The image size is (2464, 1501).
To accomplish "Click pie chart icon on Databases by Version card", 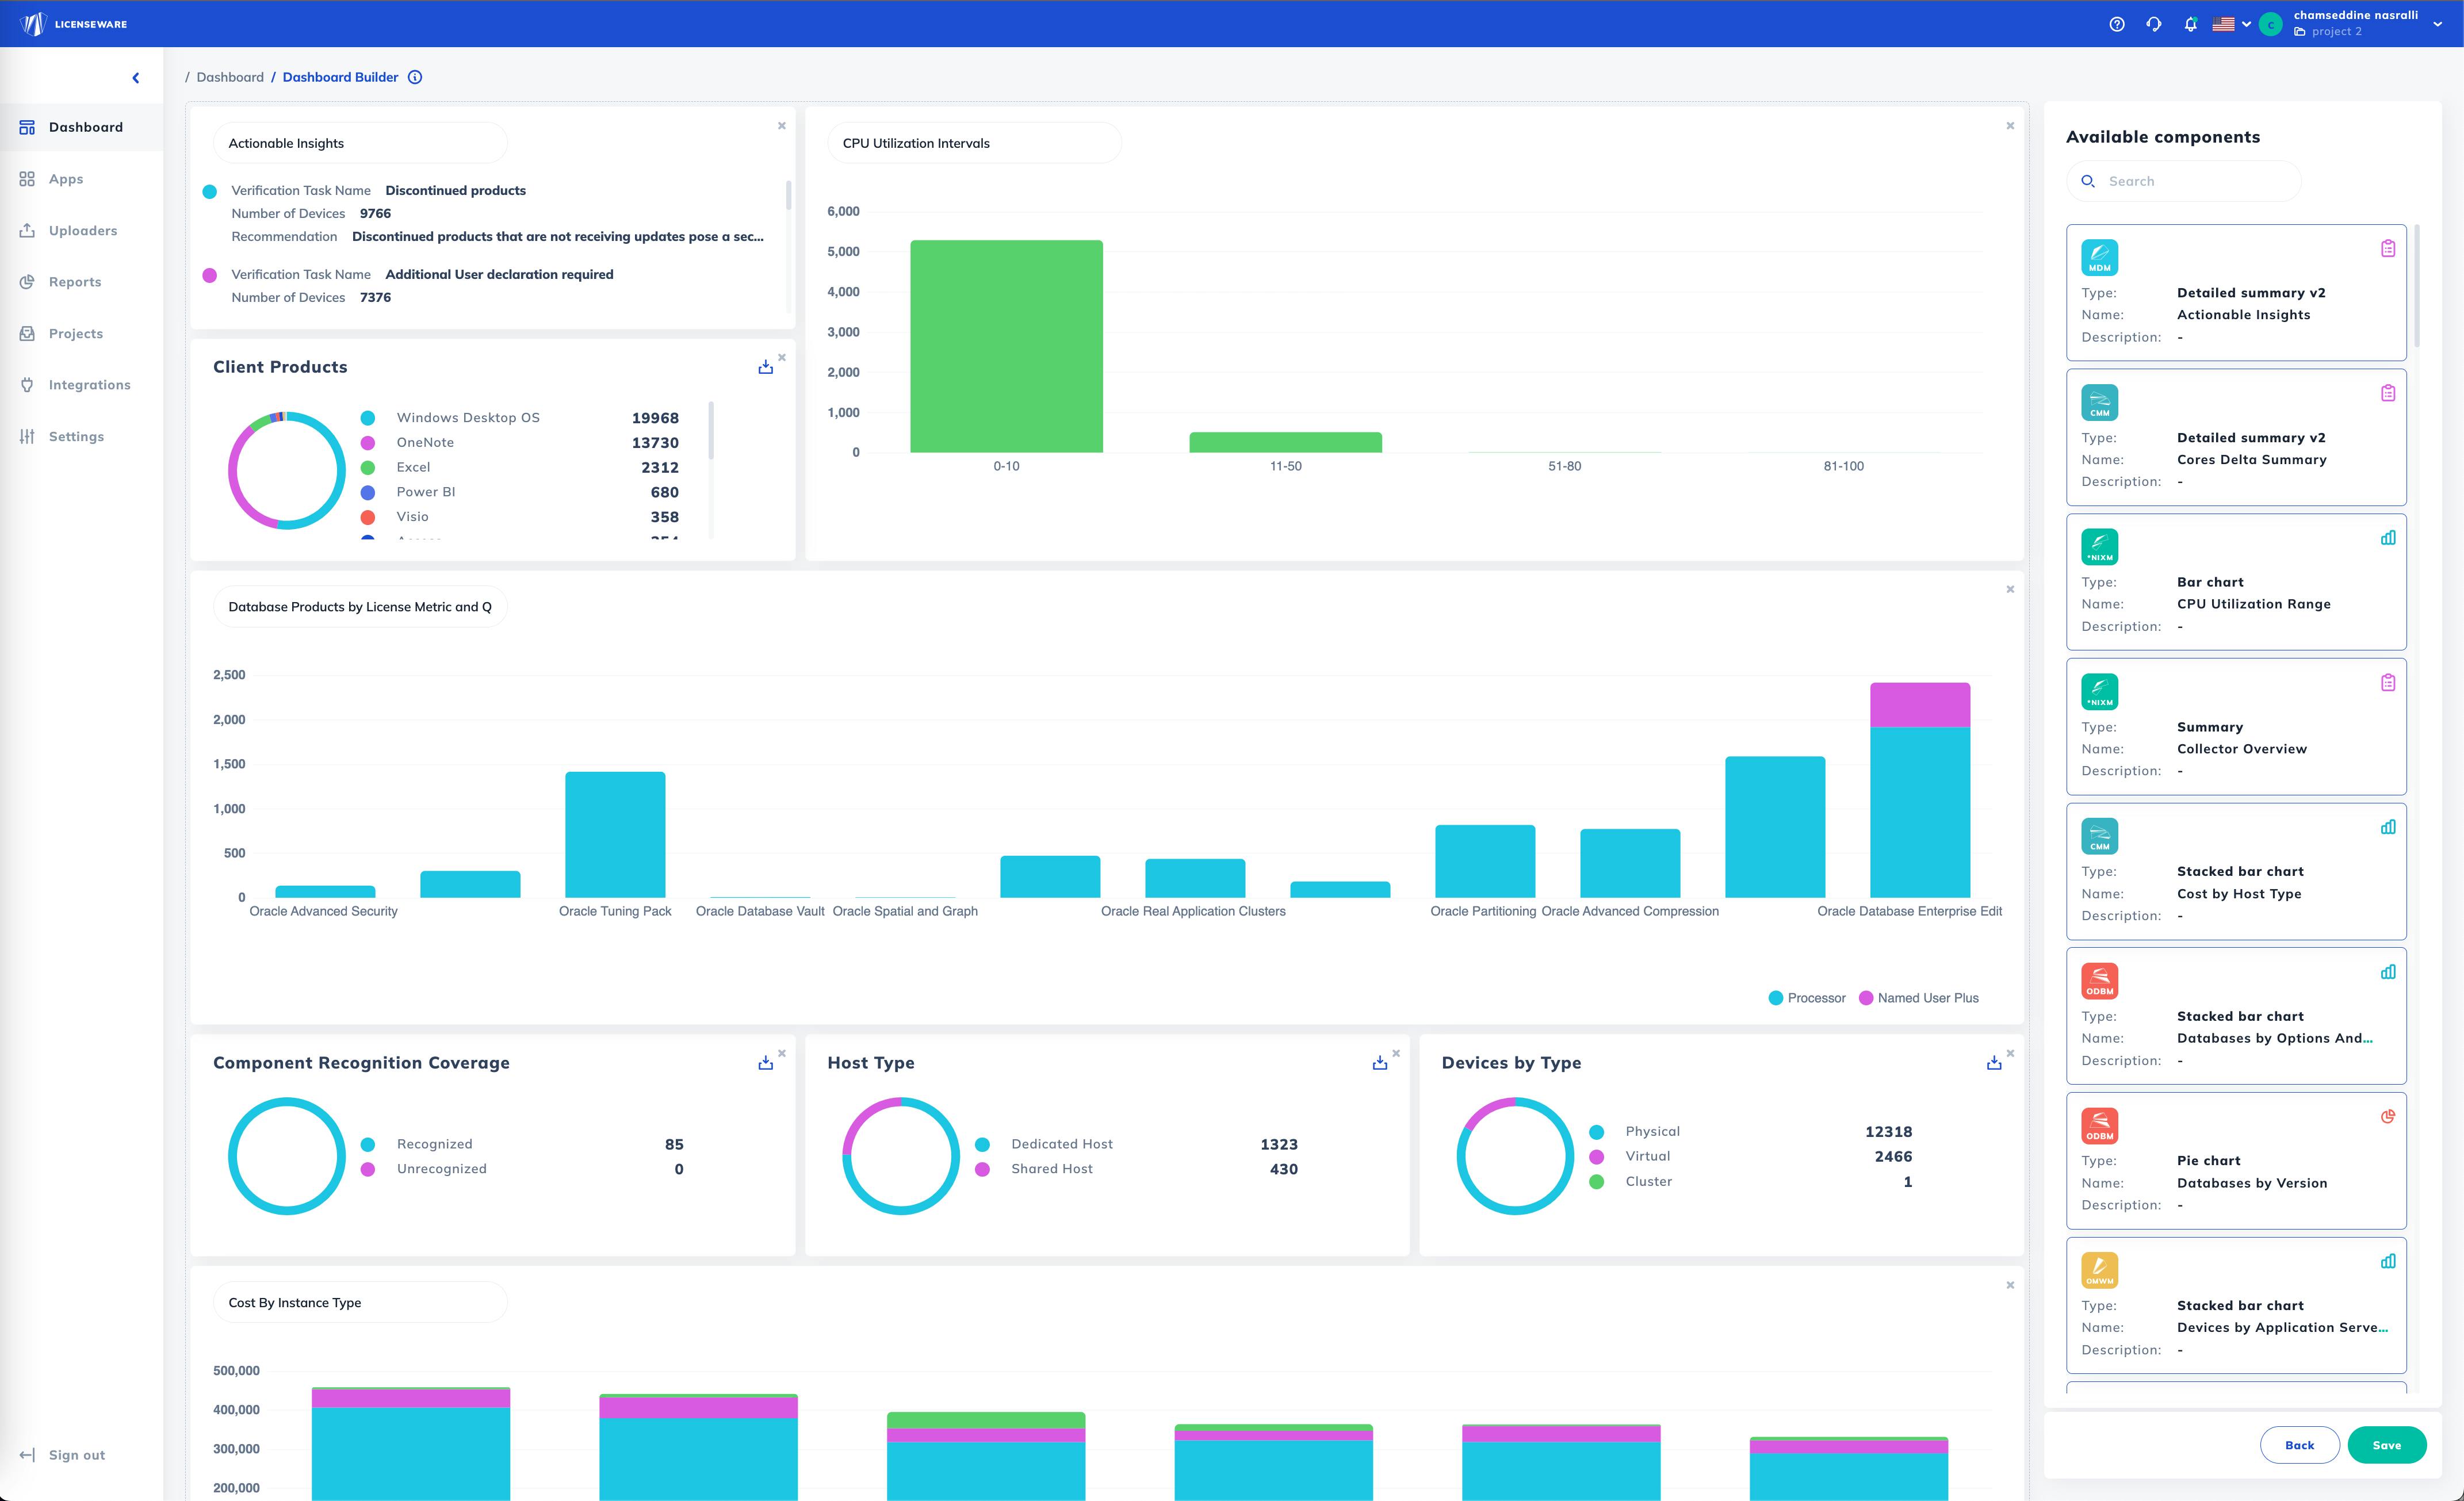I will tap(2388, 1116).
